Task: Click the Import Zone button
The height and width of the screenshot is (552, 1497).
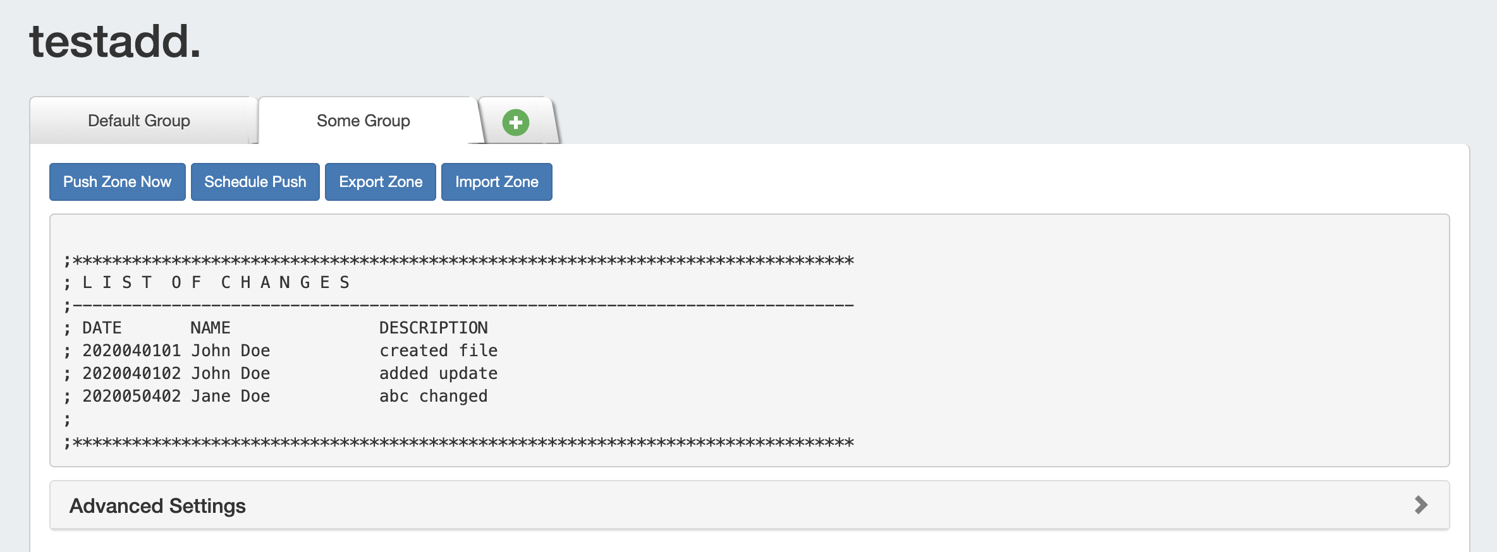Action: coord(496,182)
